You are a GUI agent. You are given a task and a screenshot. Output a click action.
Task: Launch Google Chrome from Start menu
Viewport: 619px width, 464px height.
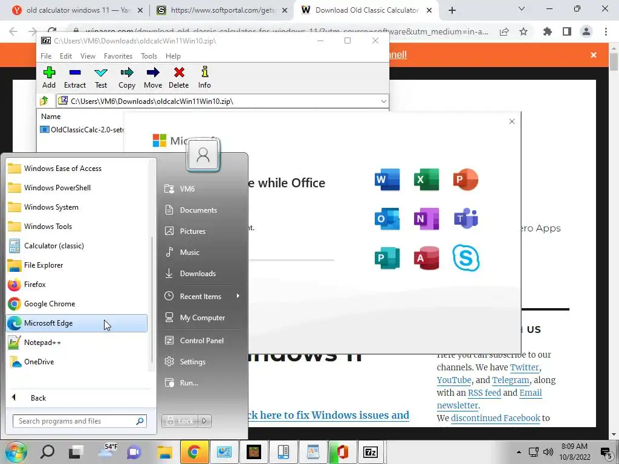click(77, 304)
